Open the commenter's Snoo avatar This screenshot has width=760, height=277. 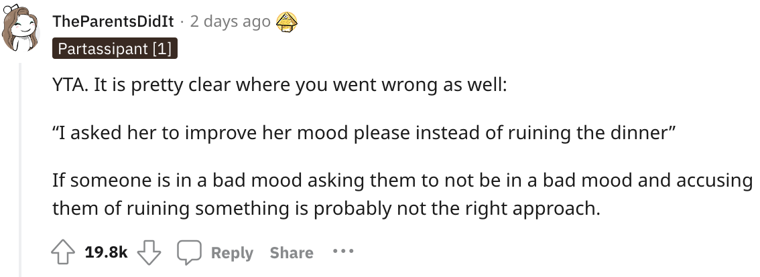coord(19,29)
